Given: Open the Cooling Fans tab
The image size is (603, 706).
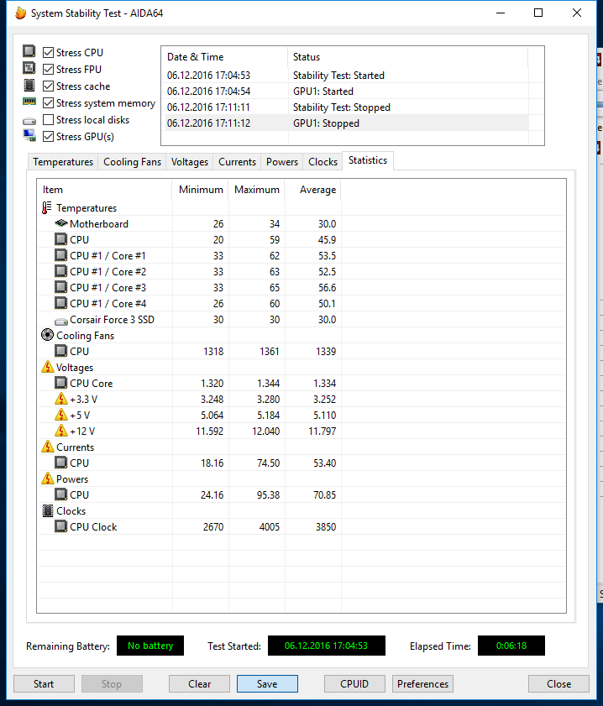Looking at the screenshot, I should pyautogui.click(x=132, y=162).
